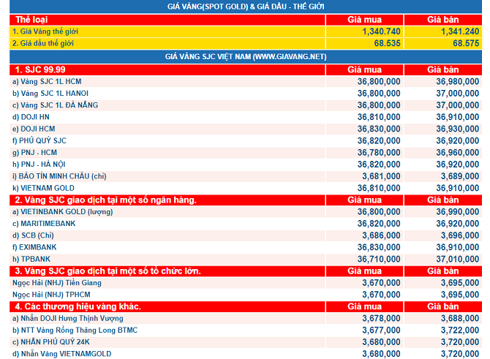Click 'Nhẫn Vàng VIETNAMGOLD' row label
Screen dimensions: 490x359
coord(62,354)
